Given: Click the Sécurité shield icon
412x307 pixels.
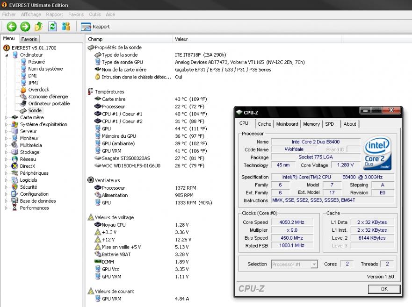Looking at the screenshot, I should [x=15, y=187].
